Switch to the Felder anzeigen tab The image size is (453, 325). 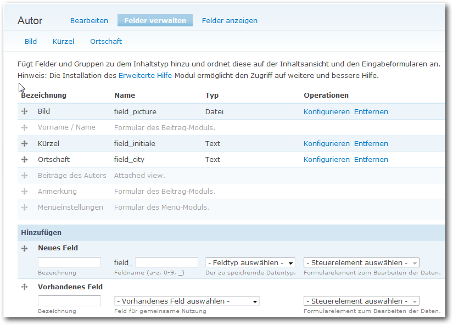point(230,21)
